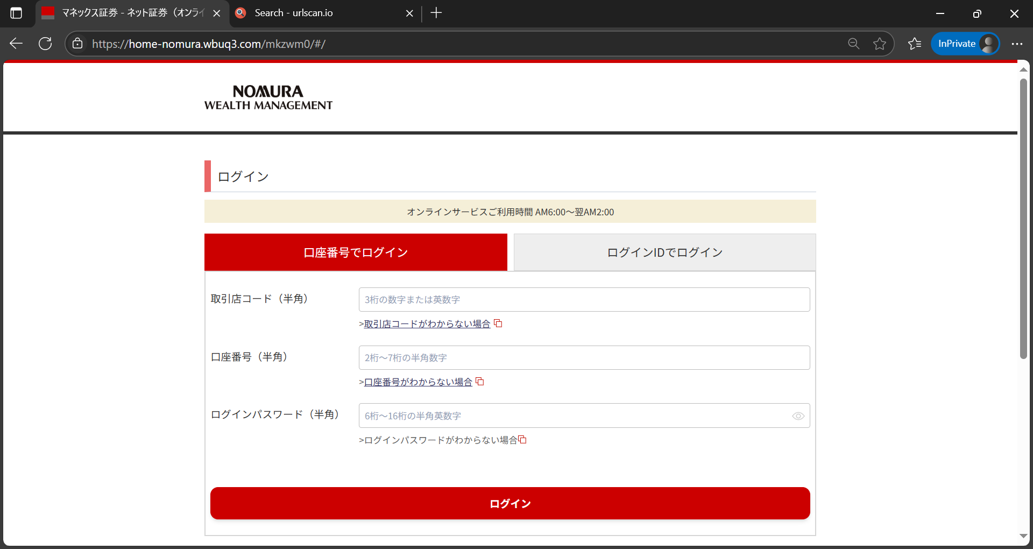1033x549 pixels.
Task: Reload the current page
Action: [x=45, y=44]
